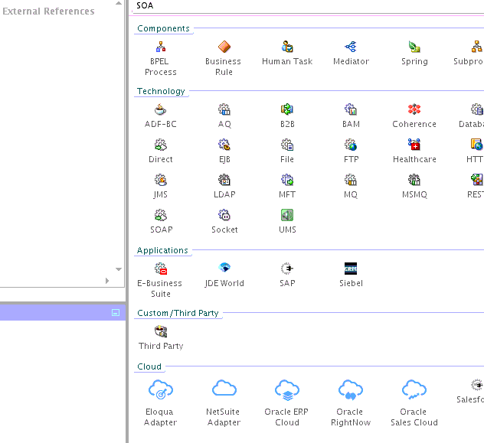Open the SOA palette category dropdown
Viewport: 484px width, 443px height.
tap(306, 5)
